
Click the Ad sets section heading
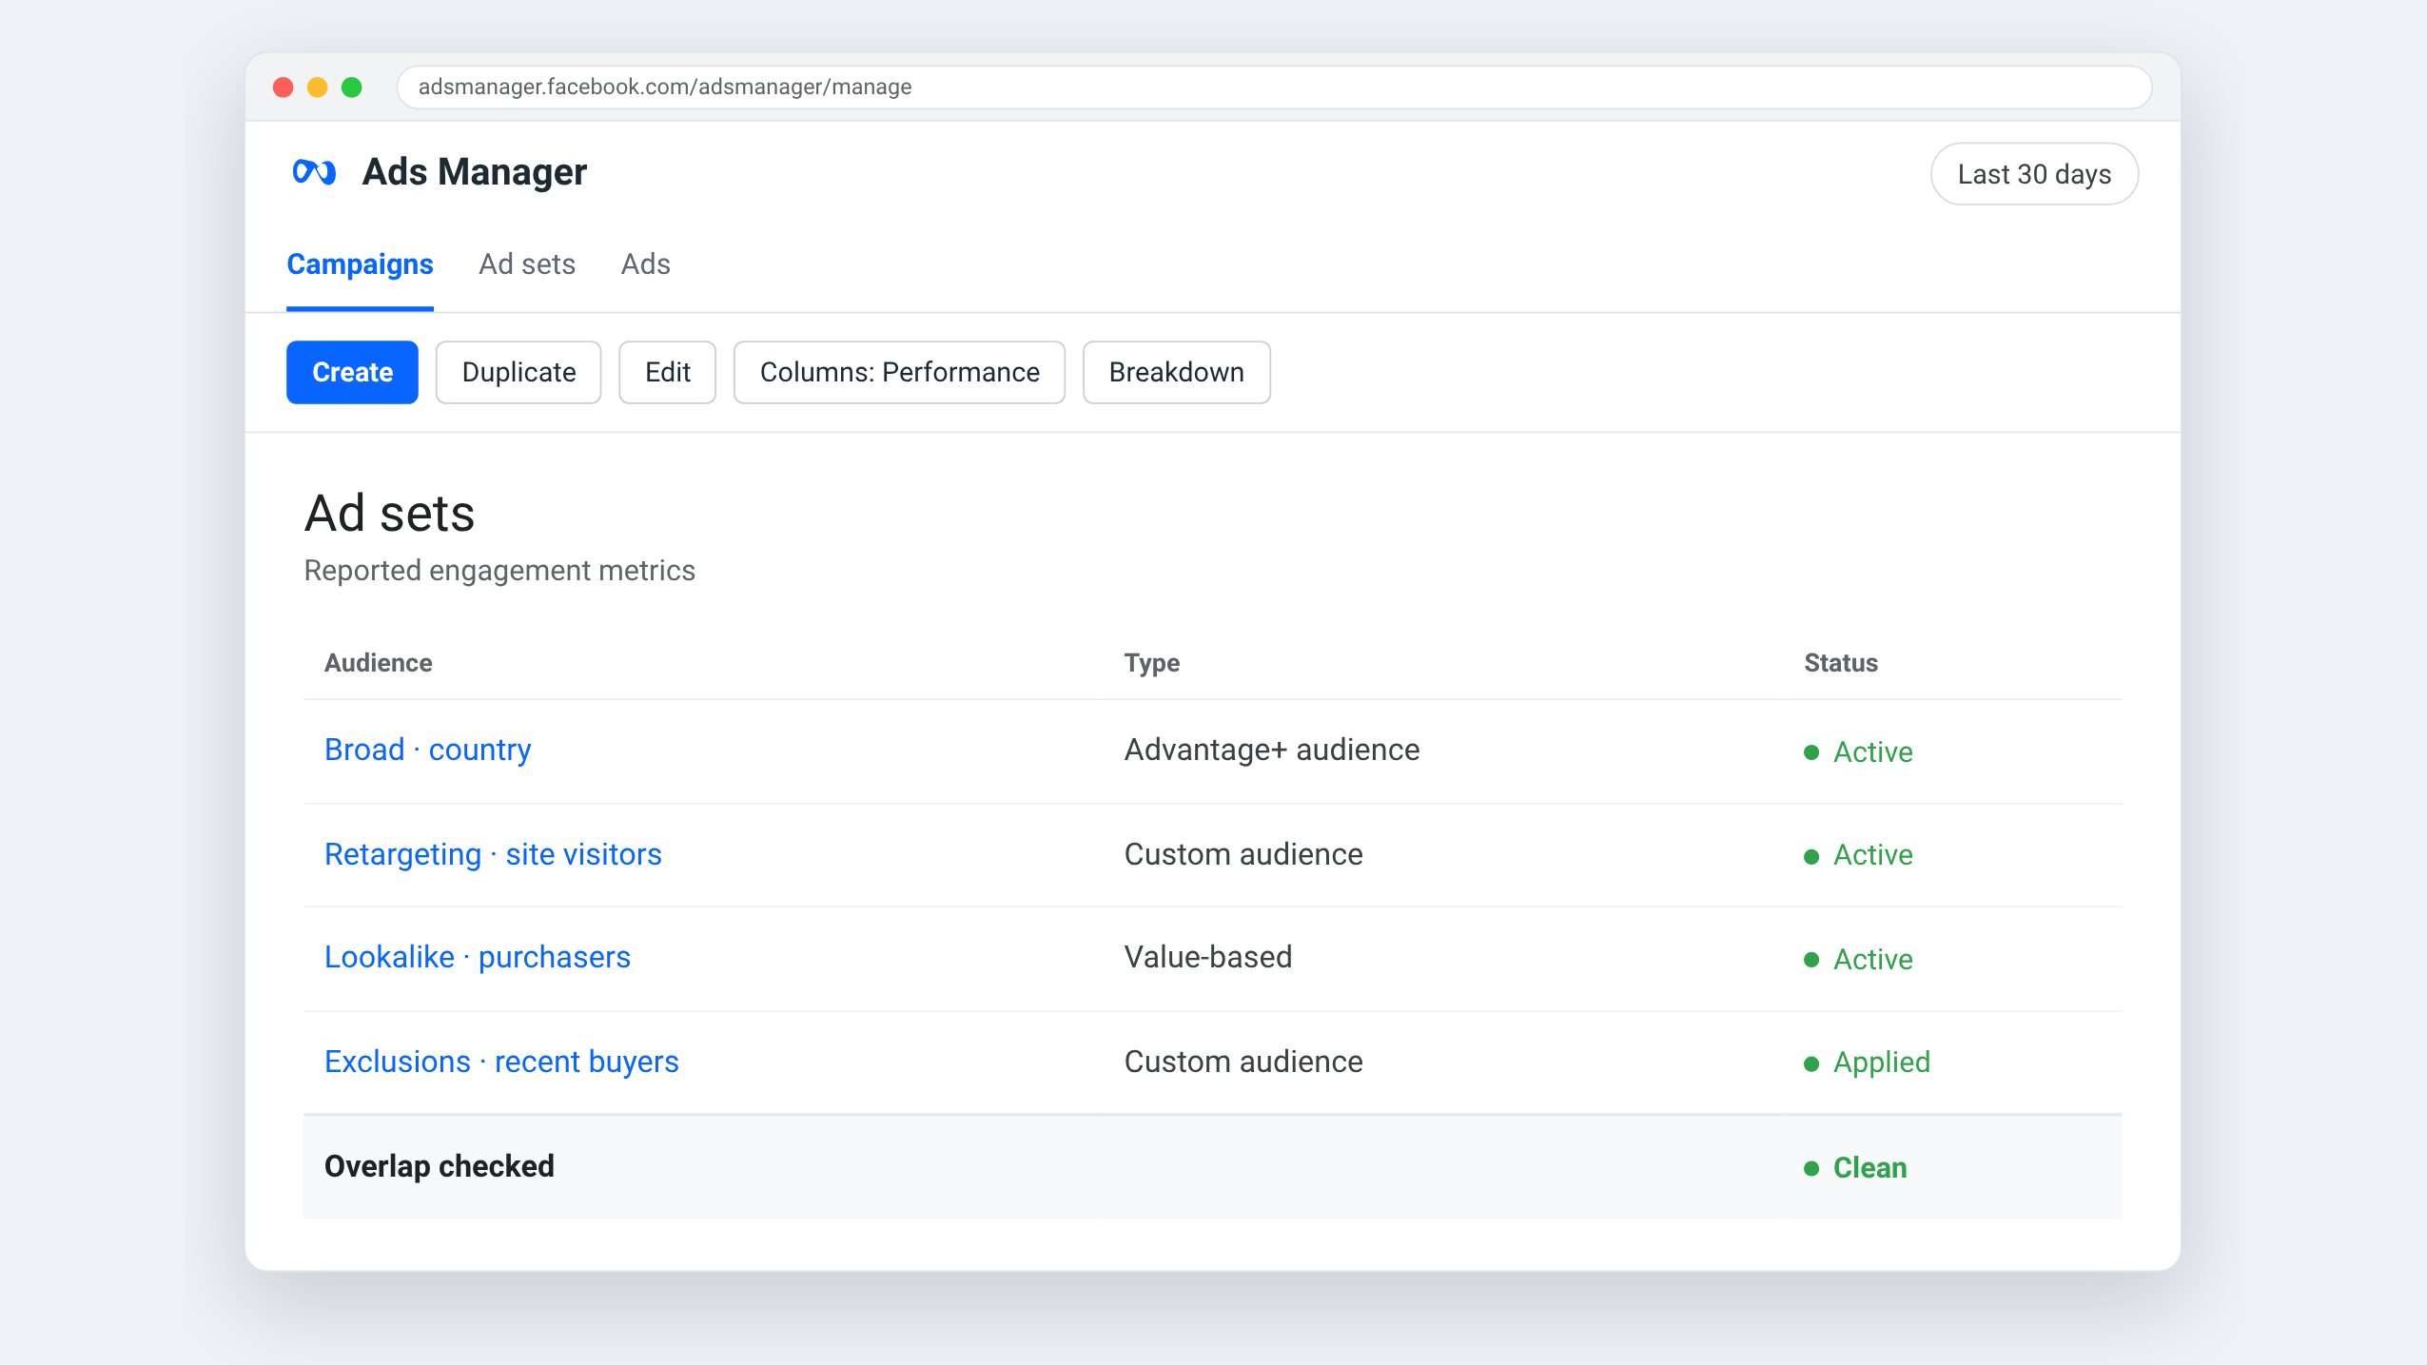click(x=389, y=514)
